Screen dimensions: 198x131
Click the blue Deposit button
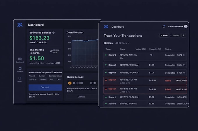pyautogui.click(x=45, y=87)
